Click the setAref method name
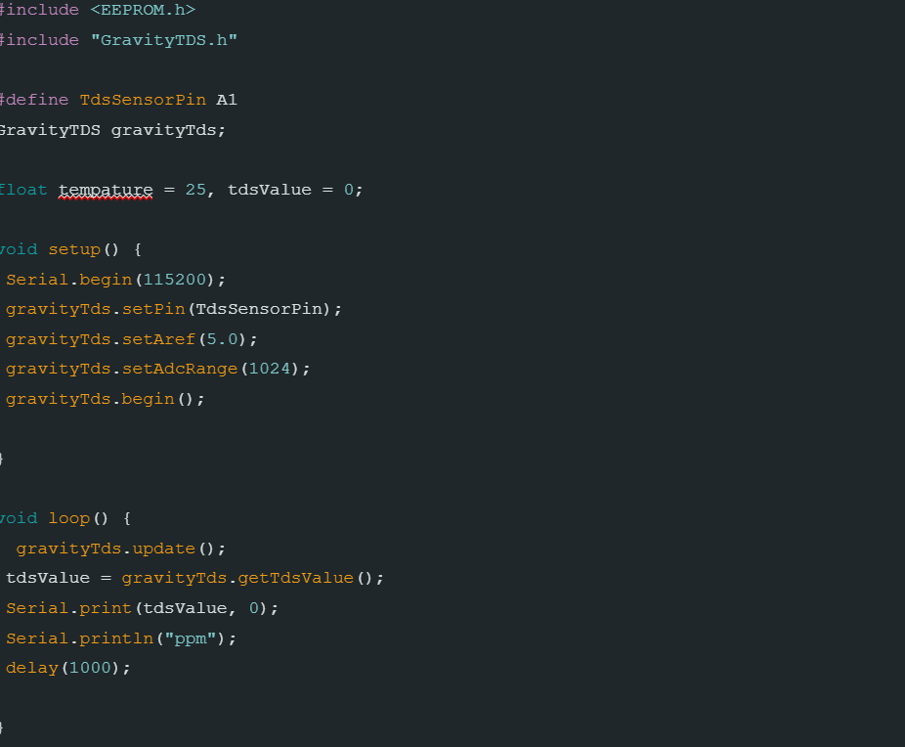Screen dimensions: 905x747 coord(158,339)
